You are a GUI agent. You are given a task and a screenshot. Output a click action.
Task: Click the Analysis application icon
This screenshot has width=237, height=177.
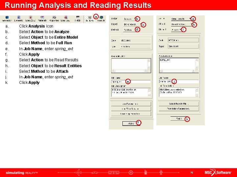pos(90,19)
